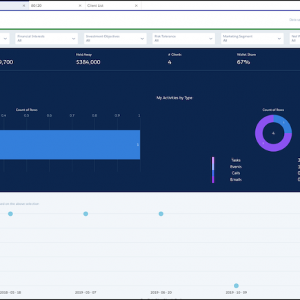Switch to the 80/20 tab

[x=57, y=6]
